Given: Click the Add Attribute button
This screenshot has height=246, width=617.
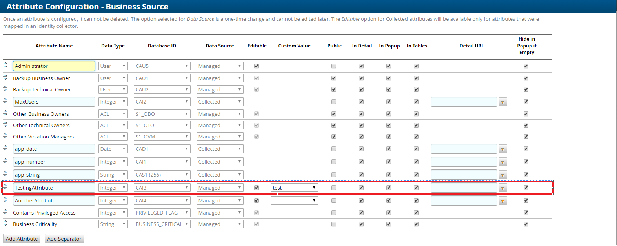Looking at the screenshot, I should click(x=22, y=239).
